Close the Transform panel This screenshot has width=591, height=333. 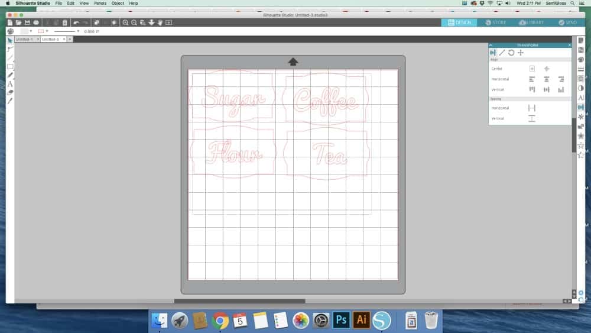click(570, 46)
